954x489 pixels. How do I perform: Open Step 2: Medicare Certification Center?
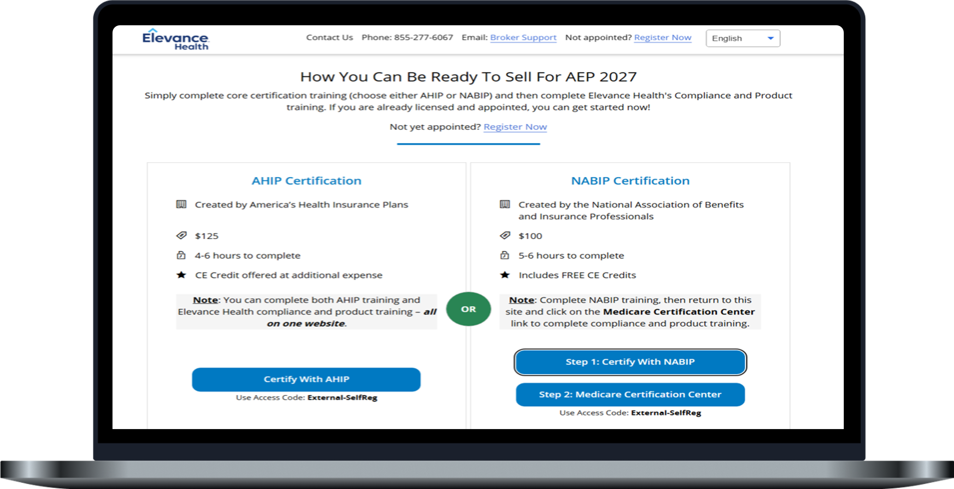click(630, 394)
